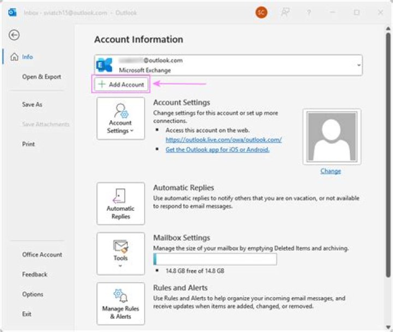Click the mailbox storage progress bar
Screen dimensions: 393x332
[215, 259]
